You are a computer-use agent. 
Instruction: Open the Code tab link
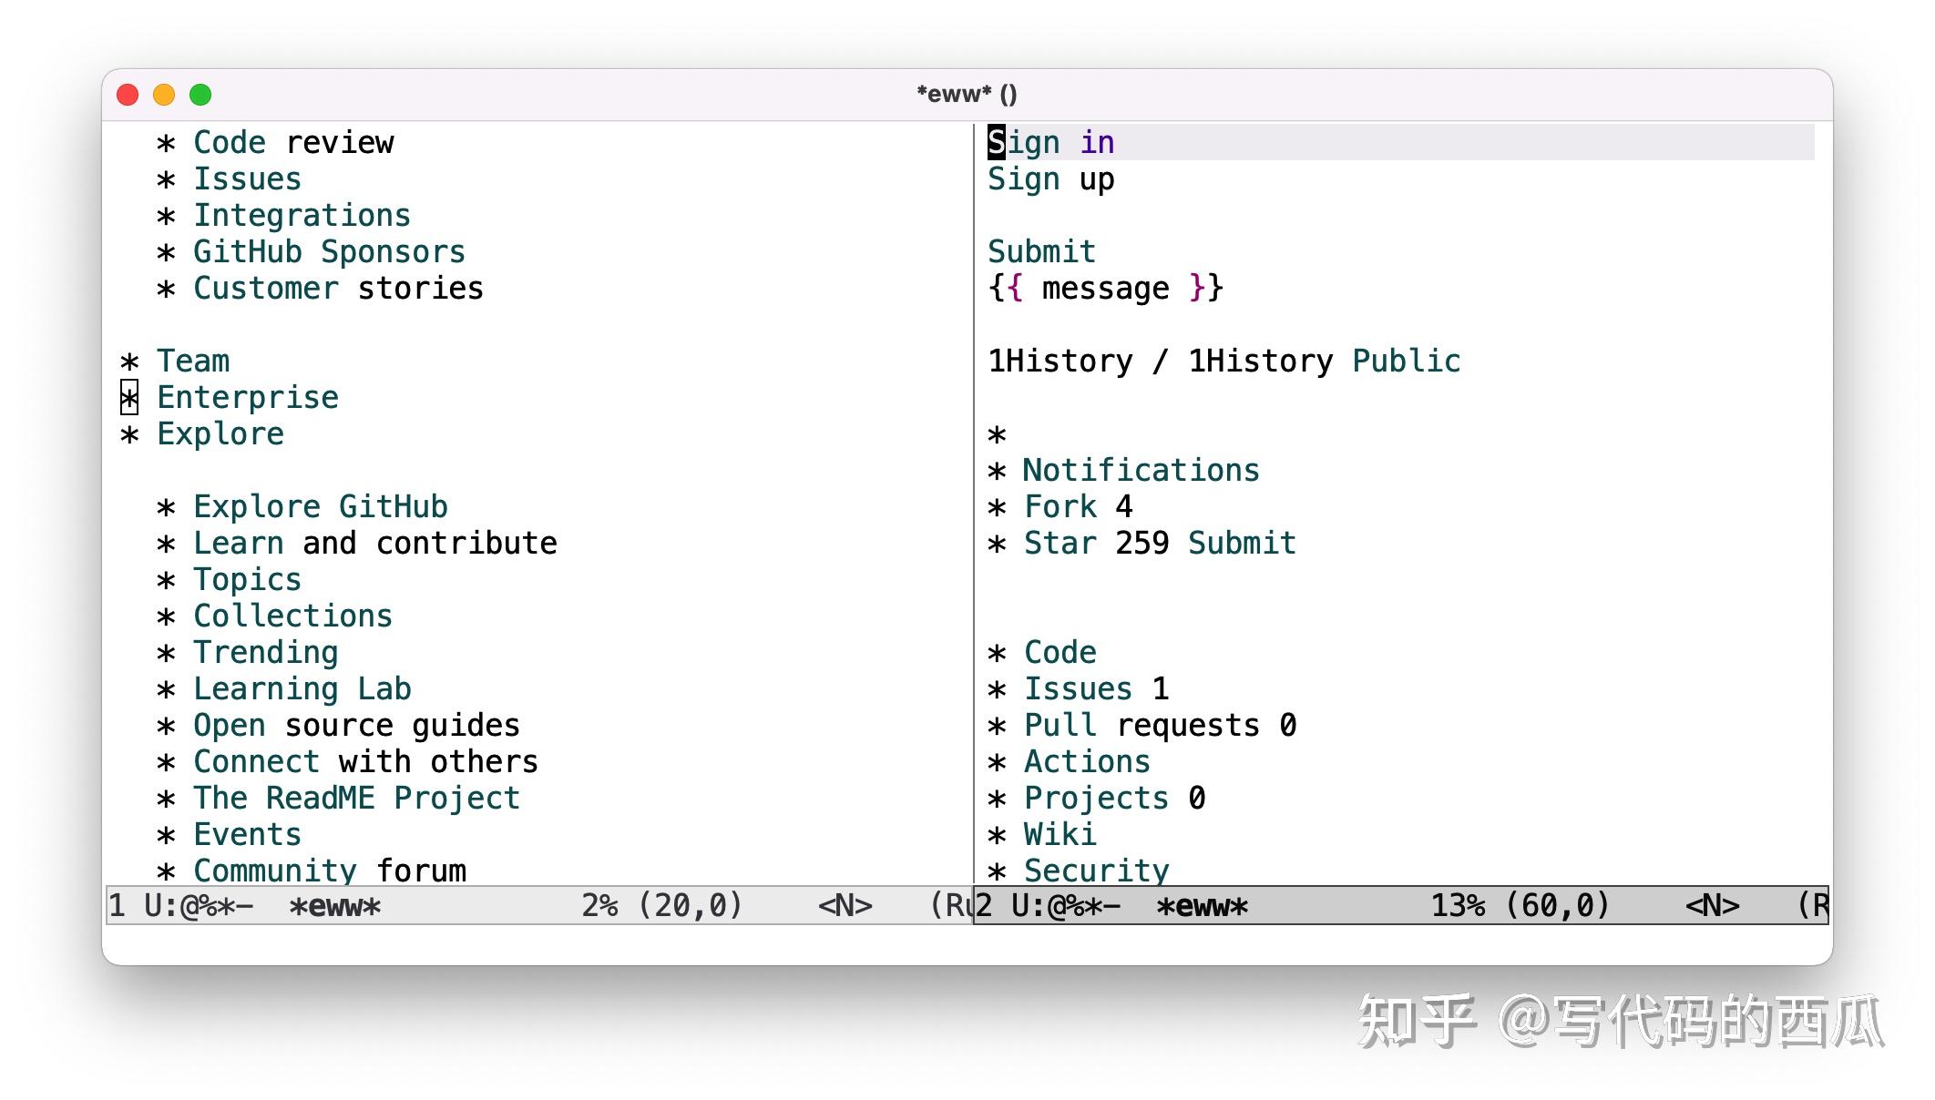(x=1060, y=653)
